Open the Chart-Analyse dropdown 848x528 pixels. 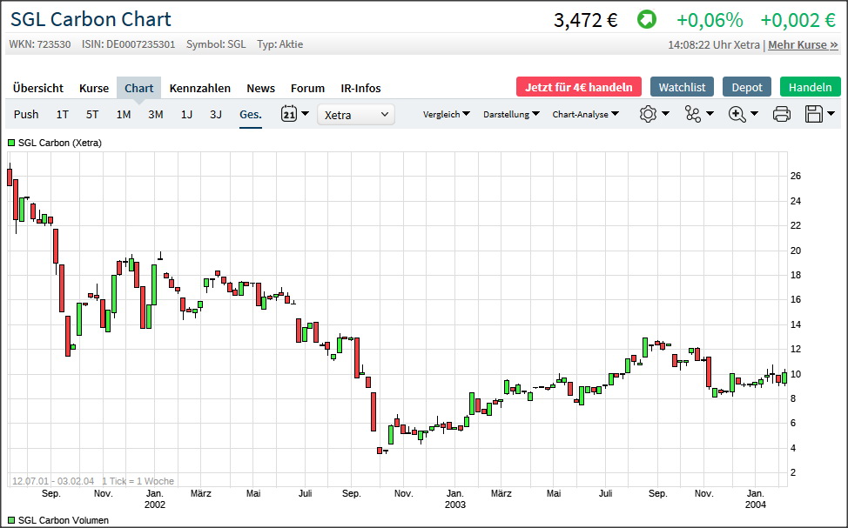click(585, 114)
